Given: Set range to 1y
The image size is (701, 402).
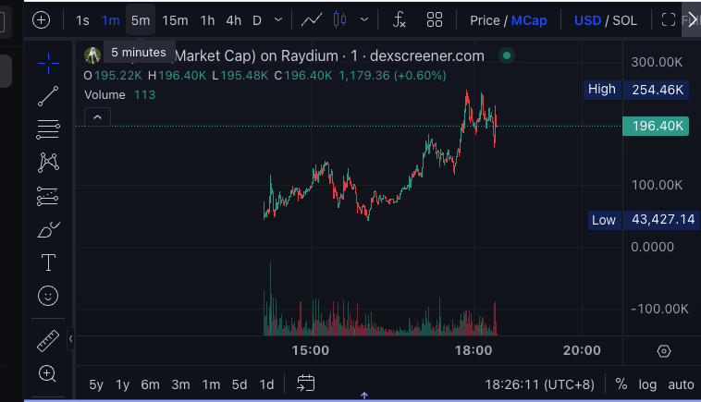Looking at the screenshot, I should (x=122, y=384).
